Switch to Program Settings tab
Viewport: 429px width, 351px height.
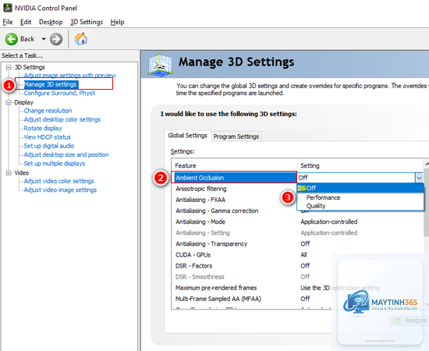(x=236, y=136)
